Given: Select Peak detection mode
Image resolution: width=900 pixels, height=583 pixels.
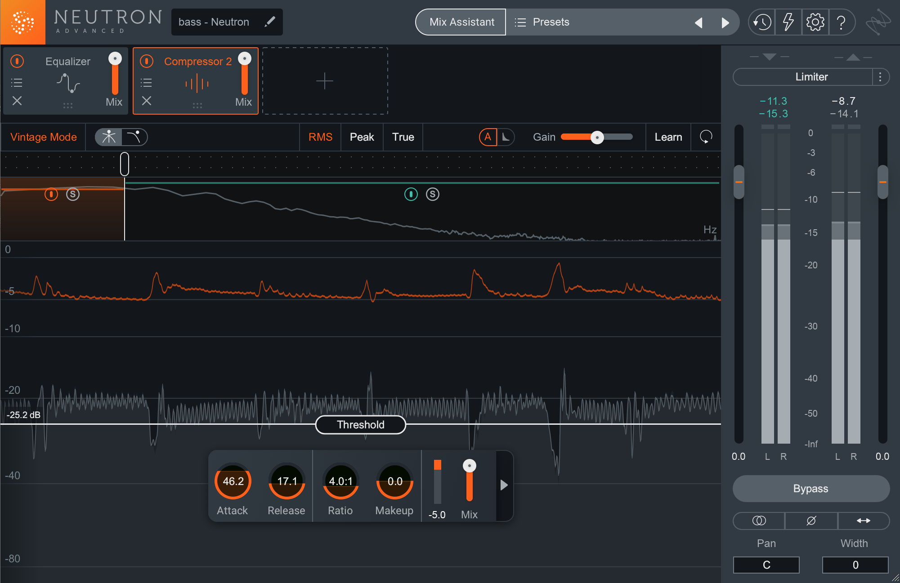Looking at the screenshot, I should [x=362, y=137].
